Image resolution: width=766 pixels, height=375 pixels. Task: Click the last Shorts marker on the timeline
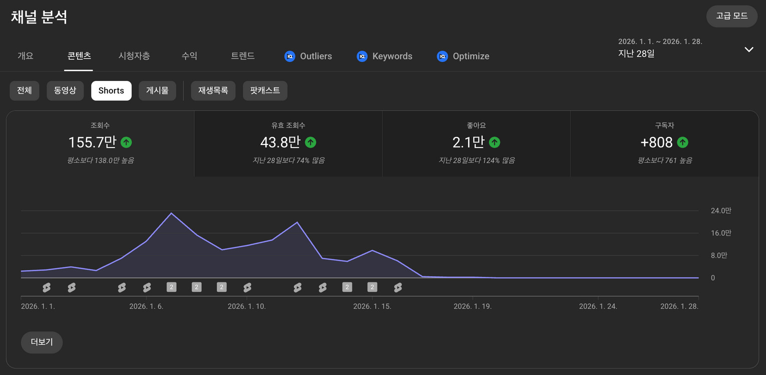pos(398,287)
